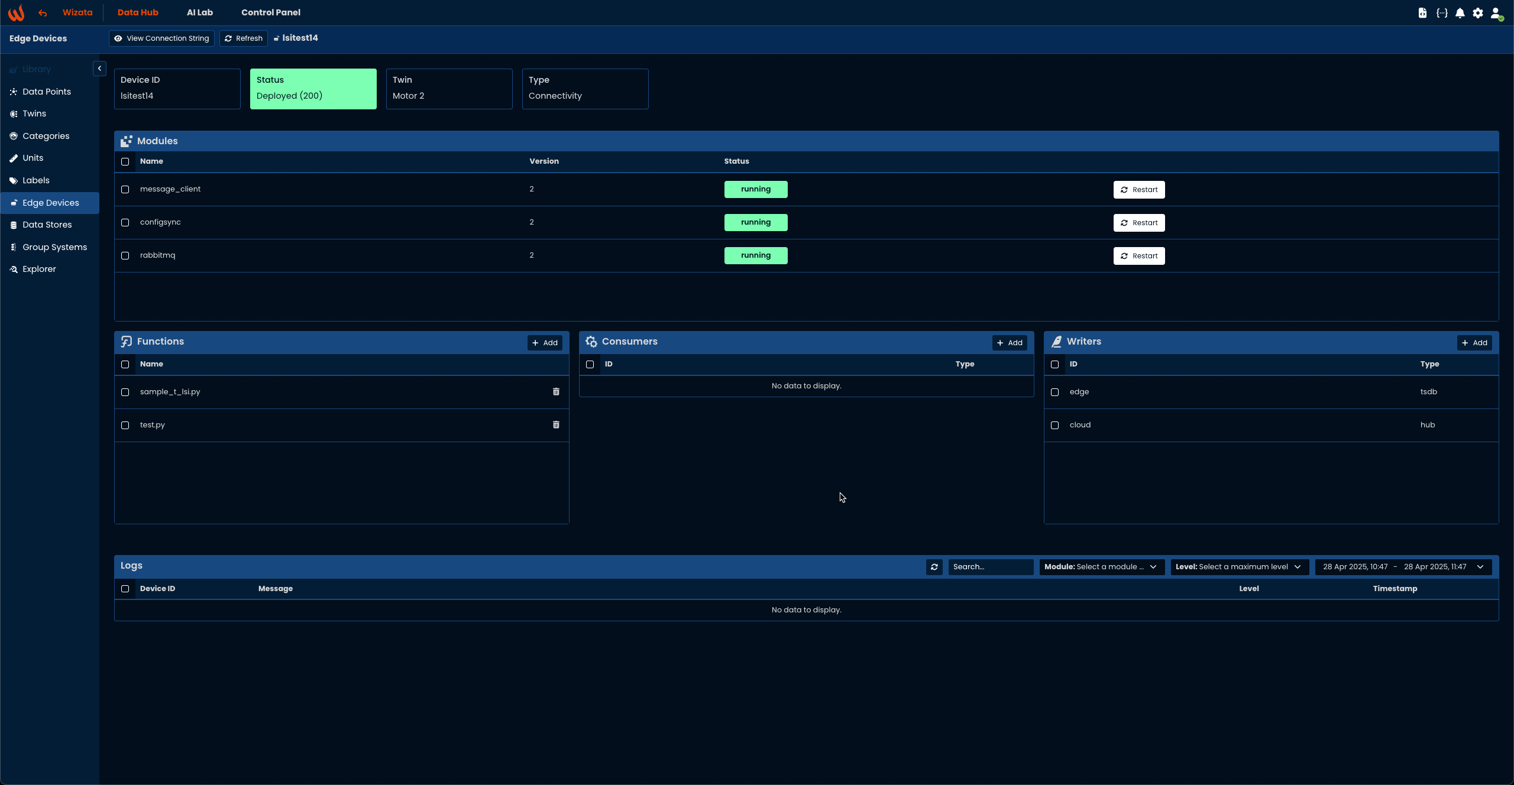
Task: Click the orange back arrow icon
Action: 43,13
